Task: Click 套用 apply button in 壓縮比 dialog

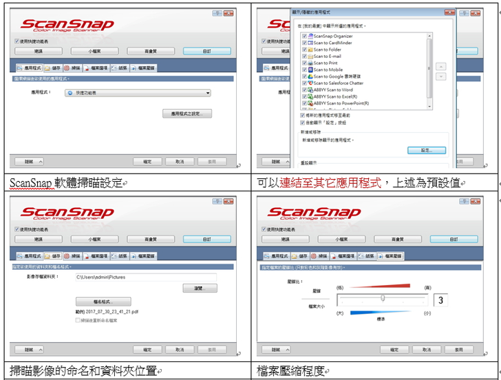Action: (x=459, y=350)
